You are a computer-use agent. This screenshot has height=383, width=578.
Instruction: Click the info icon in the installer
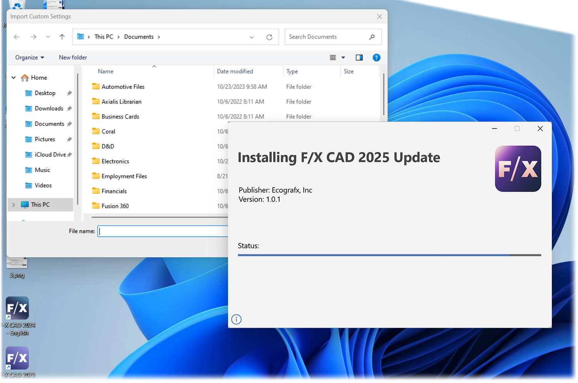(x=236, y=319)
